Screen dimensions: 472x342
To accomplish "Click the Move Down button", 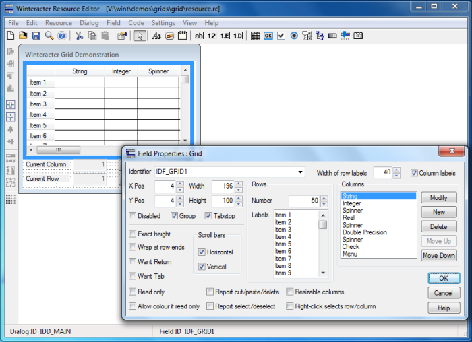I will point(438,255).
